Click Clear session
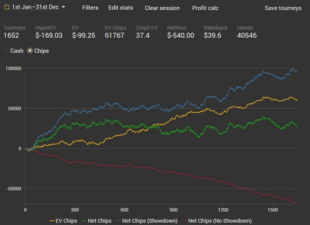 click(162, 8)
